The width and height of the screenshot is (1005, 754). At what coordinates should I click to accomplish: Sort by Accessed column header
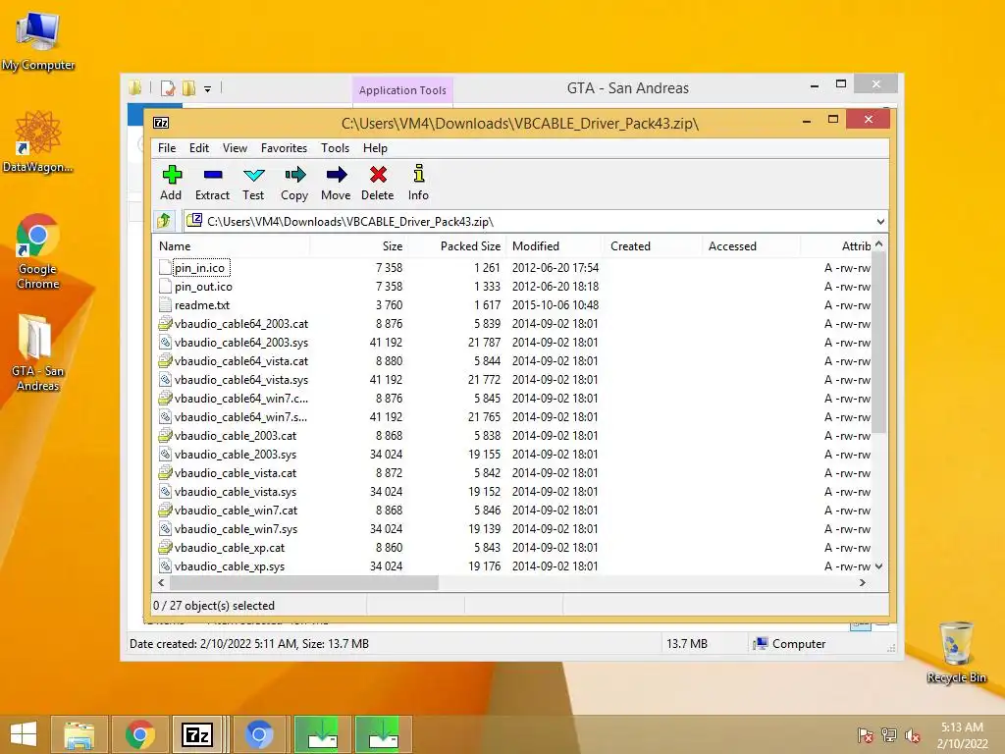tap(751, 246)
